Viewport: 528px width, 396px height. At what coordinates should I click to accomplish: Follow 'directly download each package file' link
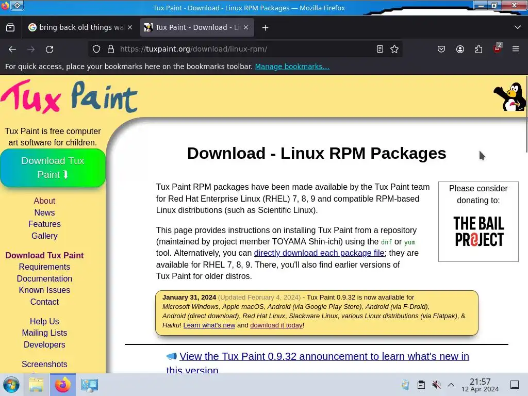coord(319,253)
